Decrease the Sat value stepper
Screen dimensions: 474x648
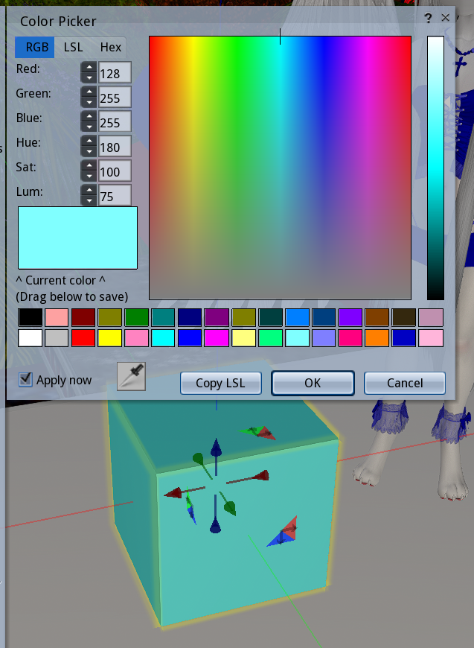tap(89, 176)
